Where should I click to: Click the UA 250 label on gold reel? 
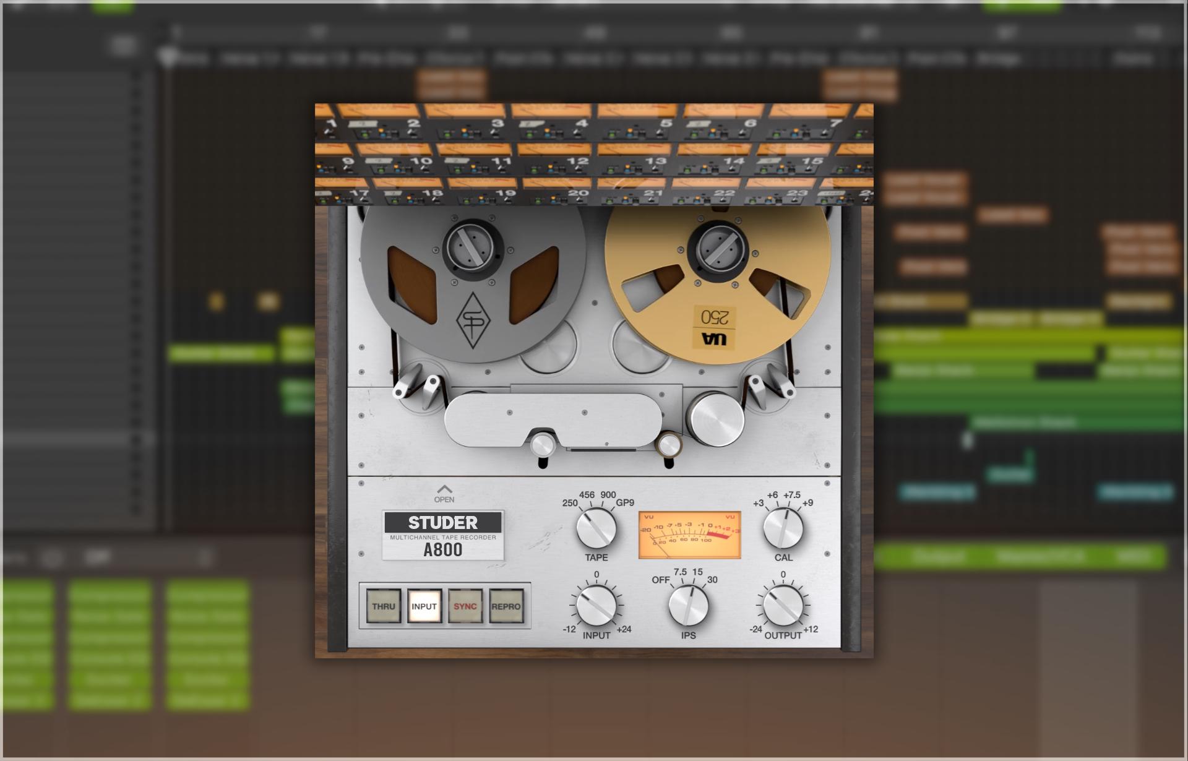(715, 327)
